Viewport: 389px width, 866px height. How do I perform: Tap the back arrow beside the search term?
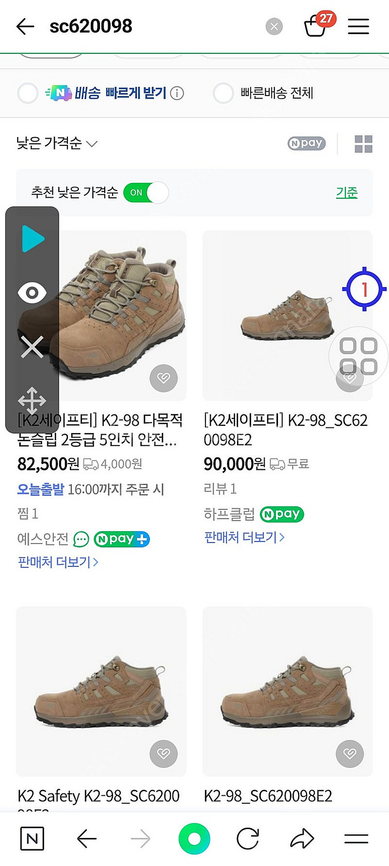click(x=25, y=26)
